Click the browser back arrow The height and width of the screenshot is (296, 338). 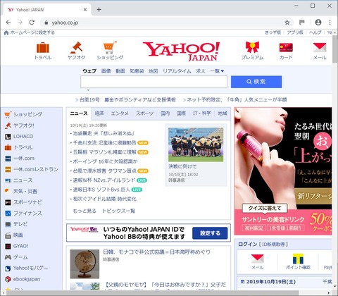[x=8, y=23]
